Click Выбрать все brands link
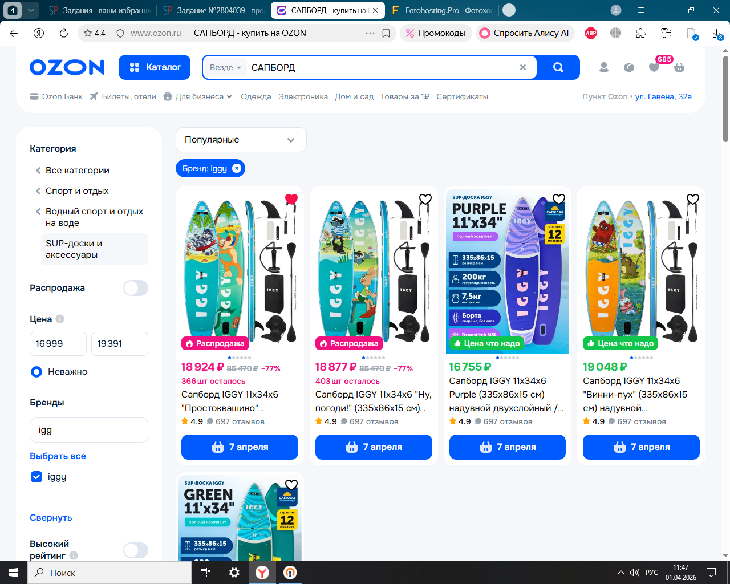This screenshot has width=730, height=584. [x=58, y=456]
